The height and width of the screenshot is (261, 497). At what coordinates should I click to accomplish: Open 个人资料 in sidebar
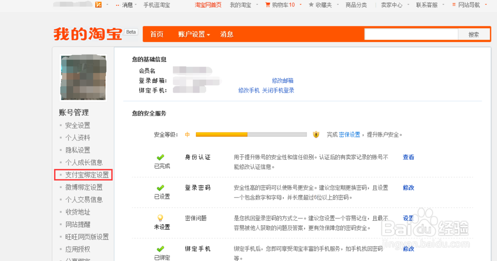(78, 137)
